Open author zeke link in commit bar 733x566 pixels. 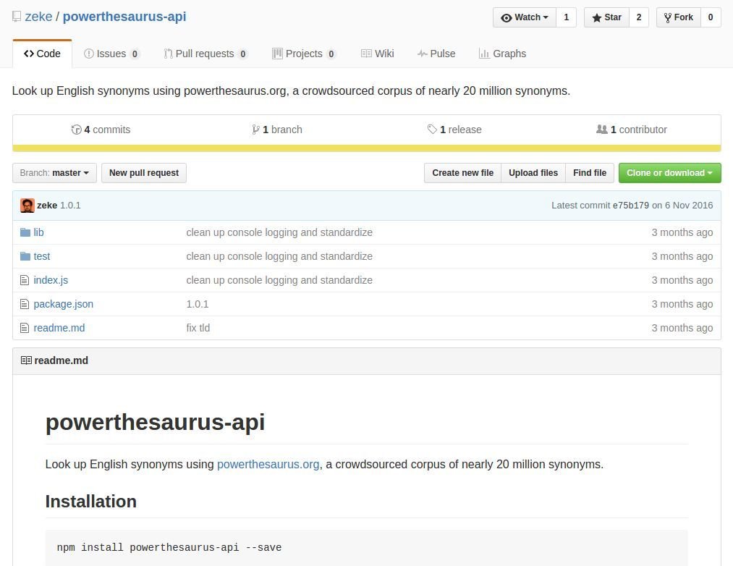point(47,206)
